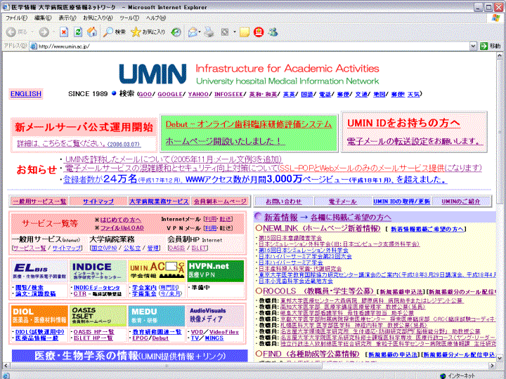Refresh the page with the toolbar icon
The width and height of the screenshot is (506, 379).
pos(77,32)
